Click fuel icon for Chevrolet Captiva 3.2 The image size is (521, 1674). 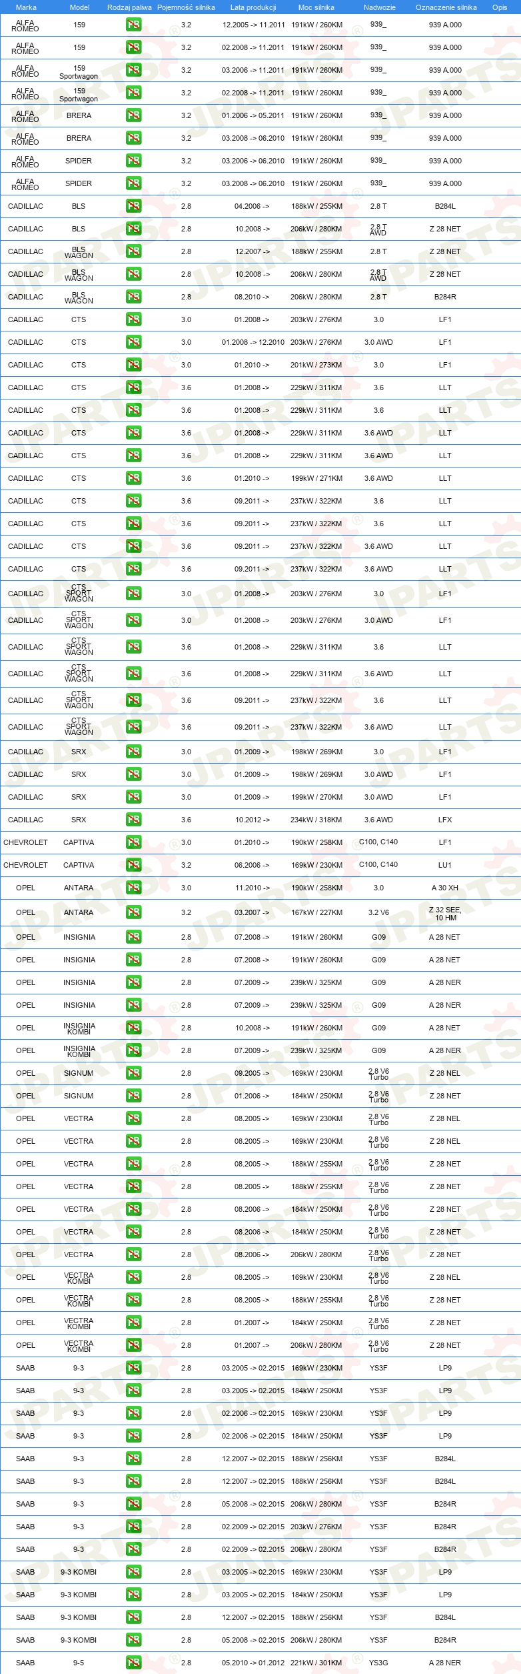pos(133,865)
